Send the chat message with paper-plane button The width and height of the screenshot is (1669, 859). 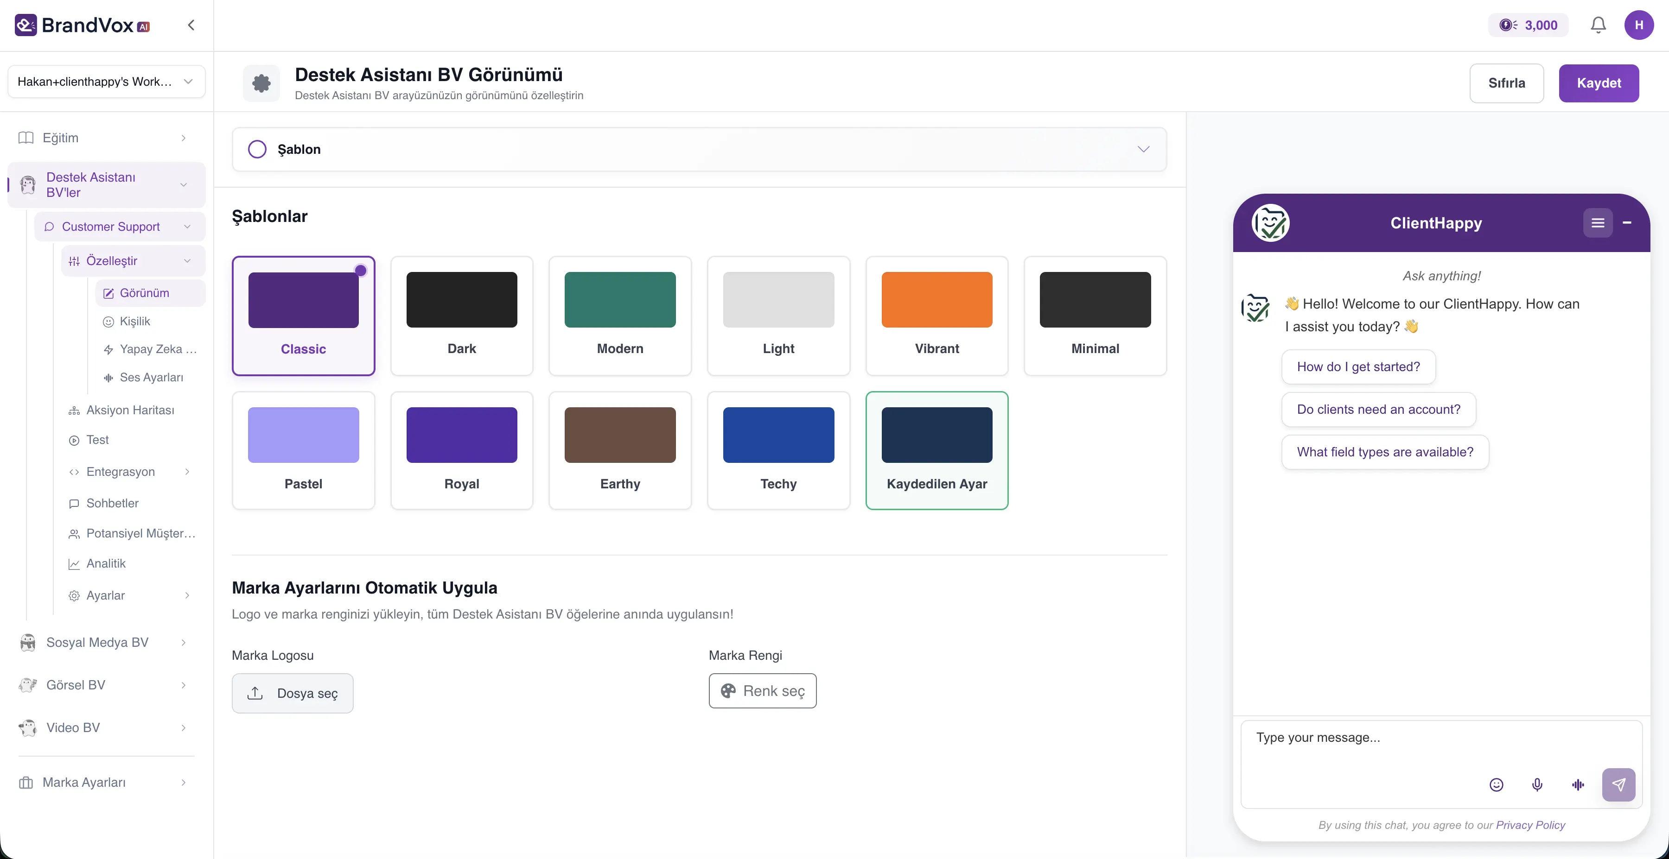pyautogui.click(x=1618, y=784)
